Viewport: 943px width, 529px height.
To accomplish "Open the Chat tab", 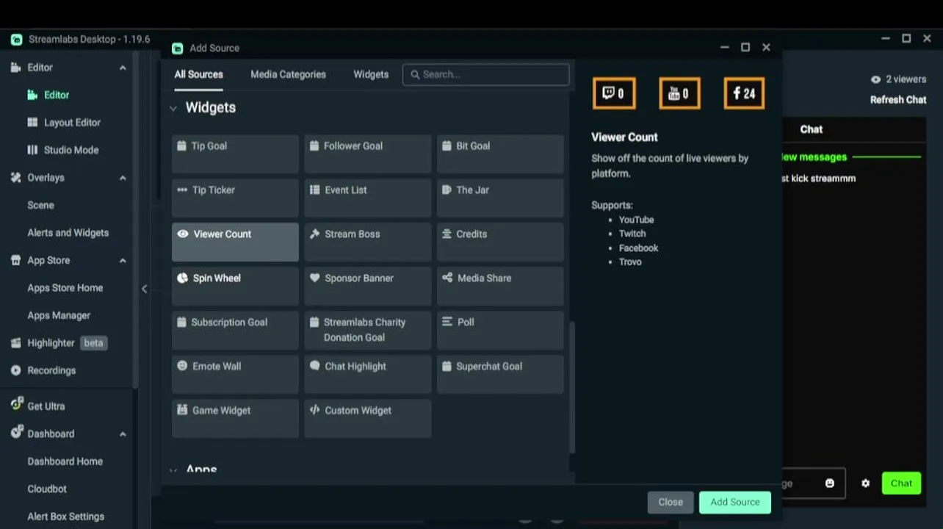I will 811,129.
